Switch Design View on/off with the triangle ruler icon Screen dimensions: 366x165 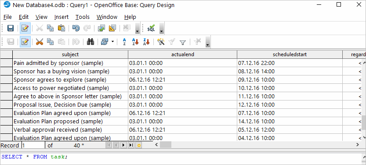point(112,28)
